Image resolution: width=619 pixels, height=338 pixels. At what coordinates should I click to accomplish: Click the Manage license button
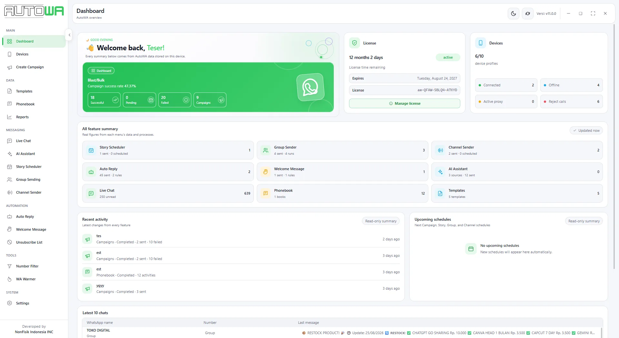pyautogui.click(x=404, y=103)
